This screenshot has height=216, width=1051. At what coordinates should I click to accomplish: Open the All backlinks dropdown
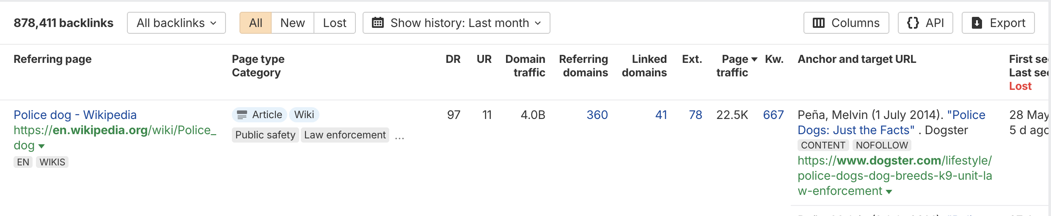tap(176, 23)
